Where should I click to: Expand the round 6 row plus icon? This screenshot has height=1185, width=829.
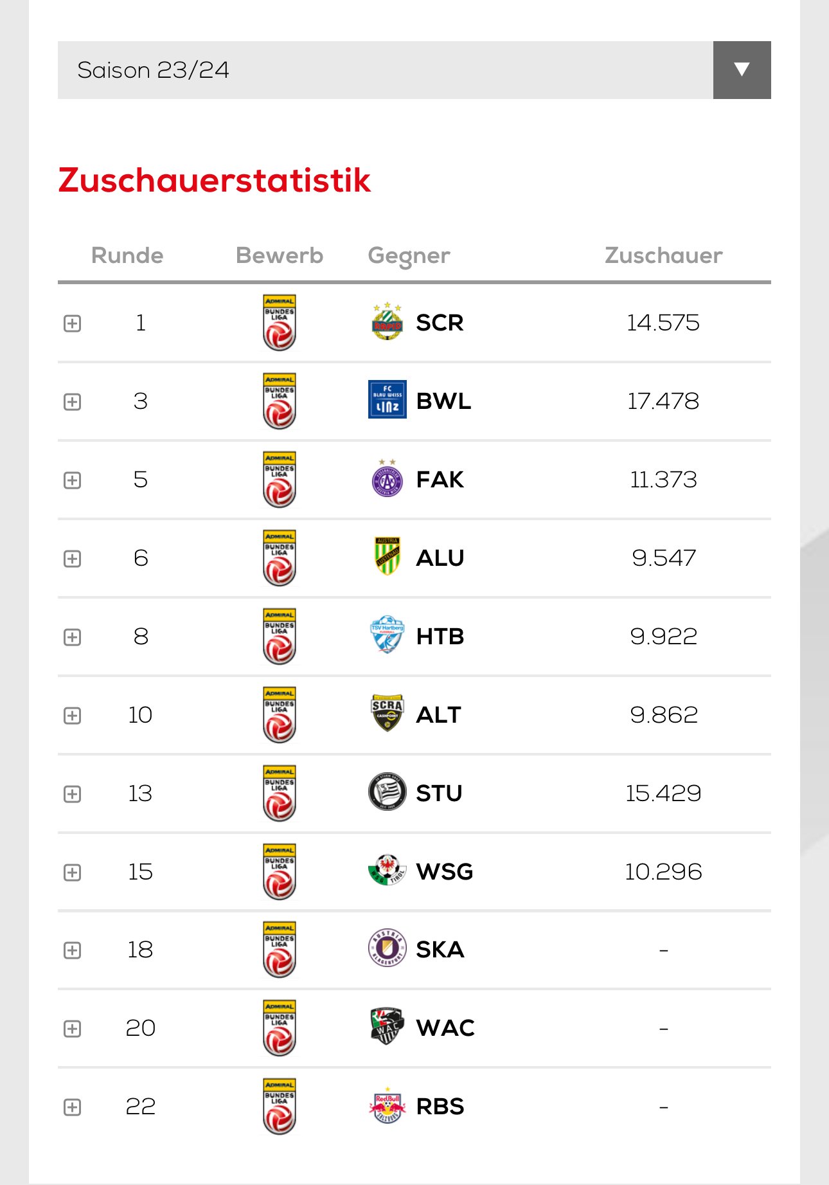click(x=73, y=559)
